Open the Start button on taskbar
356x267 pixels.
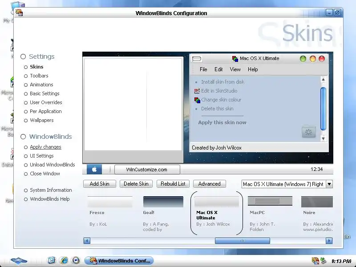tap(19, 261)
